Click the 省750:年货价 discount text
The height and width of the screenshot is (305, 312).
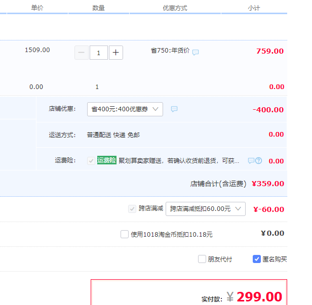(x=170, y=51)
